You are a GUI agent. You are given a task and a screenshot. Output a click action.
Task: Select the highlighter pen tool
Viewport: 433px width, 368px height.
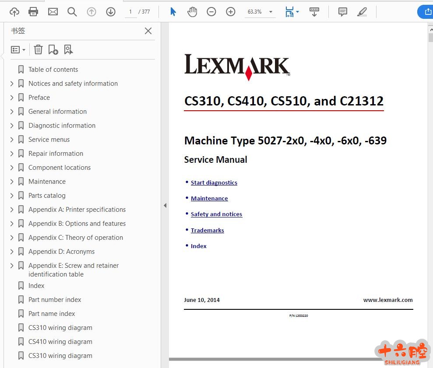[x=362, y=12]
